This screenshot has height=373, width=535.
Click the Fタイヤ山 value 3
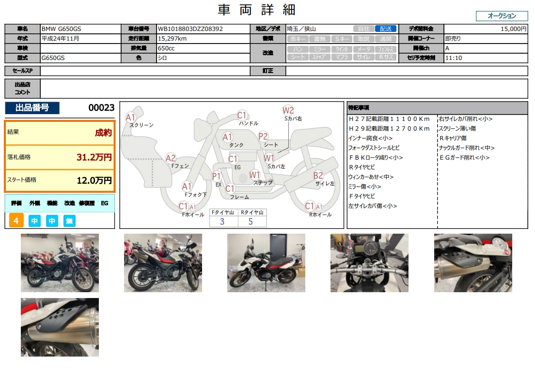coord(222,222)
